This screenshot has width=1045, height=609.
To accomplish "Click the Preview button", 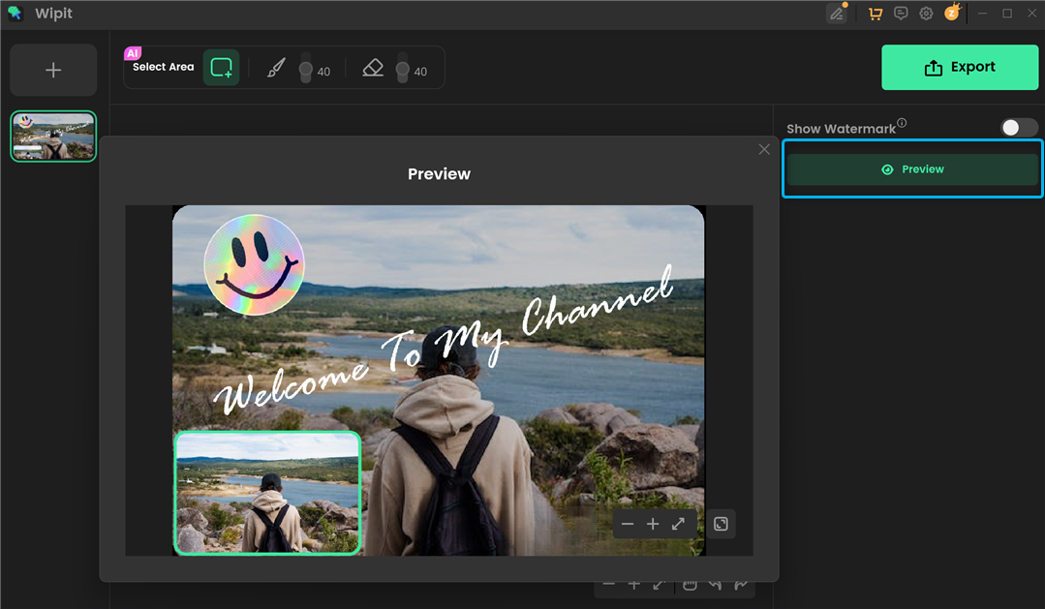I will click(911, 168).
